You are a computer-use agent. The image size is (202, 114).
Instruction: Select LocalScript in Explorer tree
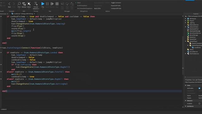197,47
